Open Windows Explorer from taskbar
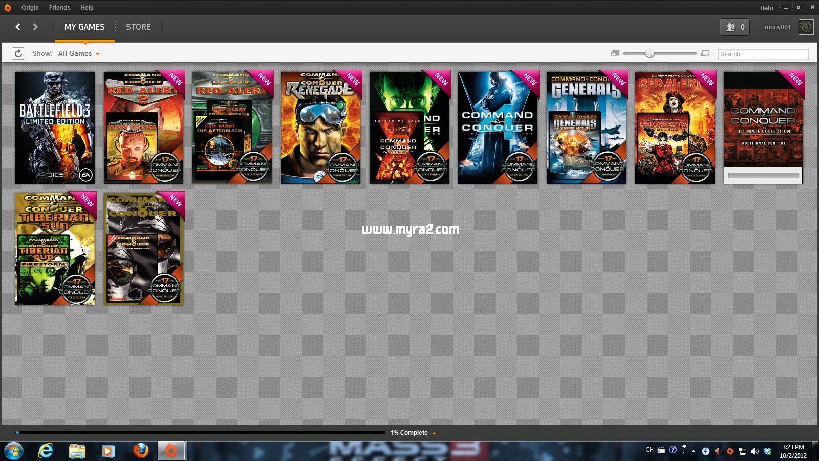Screen dimensions: 819x461 (x=77, y=451)
